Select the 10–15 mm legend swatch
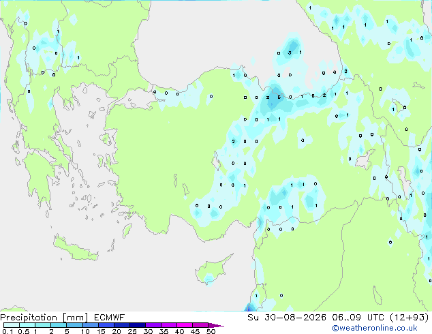 [x=90, y=325]
